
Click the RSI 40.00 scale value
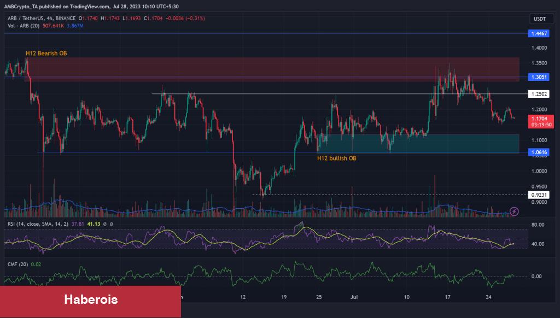[538, 244]
